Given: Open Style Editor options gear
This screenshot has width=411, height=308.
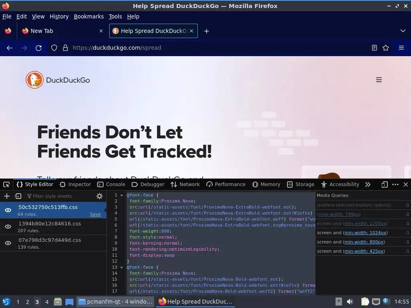Looking at the screenshot, I should coord(100,196).
